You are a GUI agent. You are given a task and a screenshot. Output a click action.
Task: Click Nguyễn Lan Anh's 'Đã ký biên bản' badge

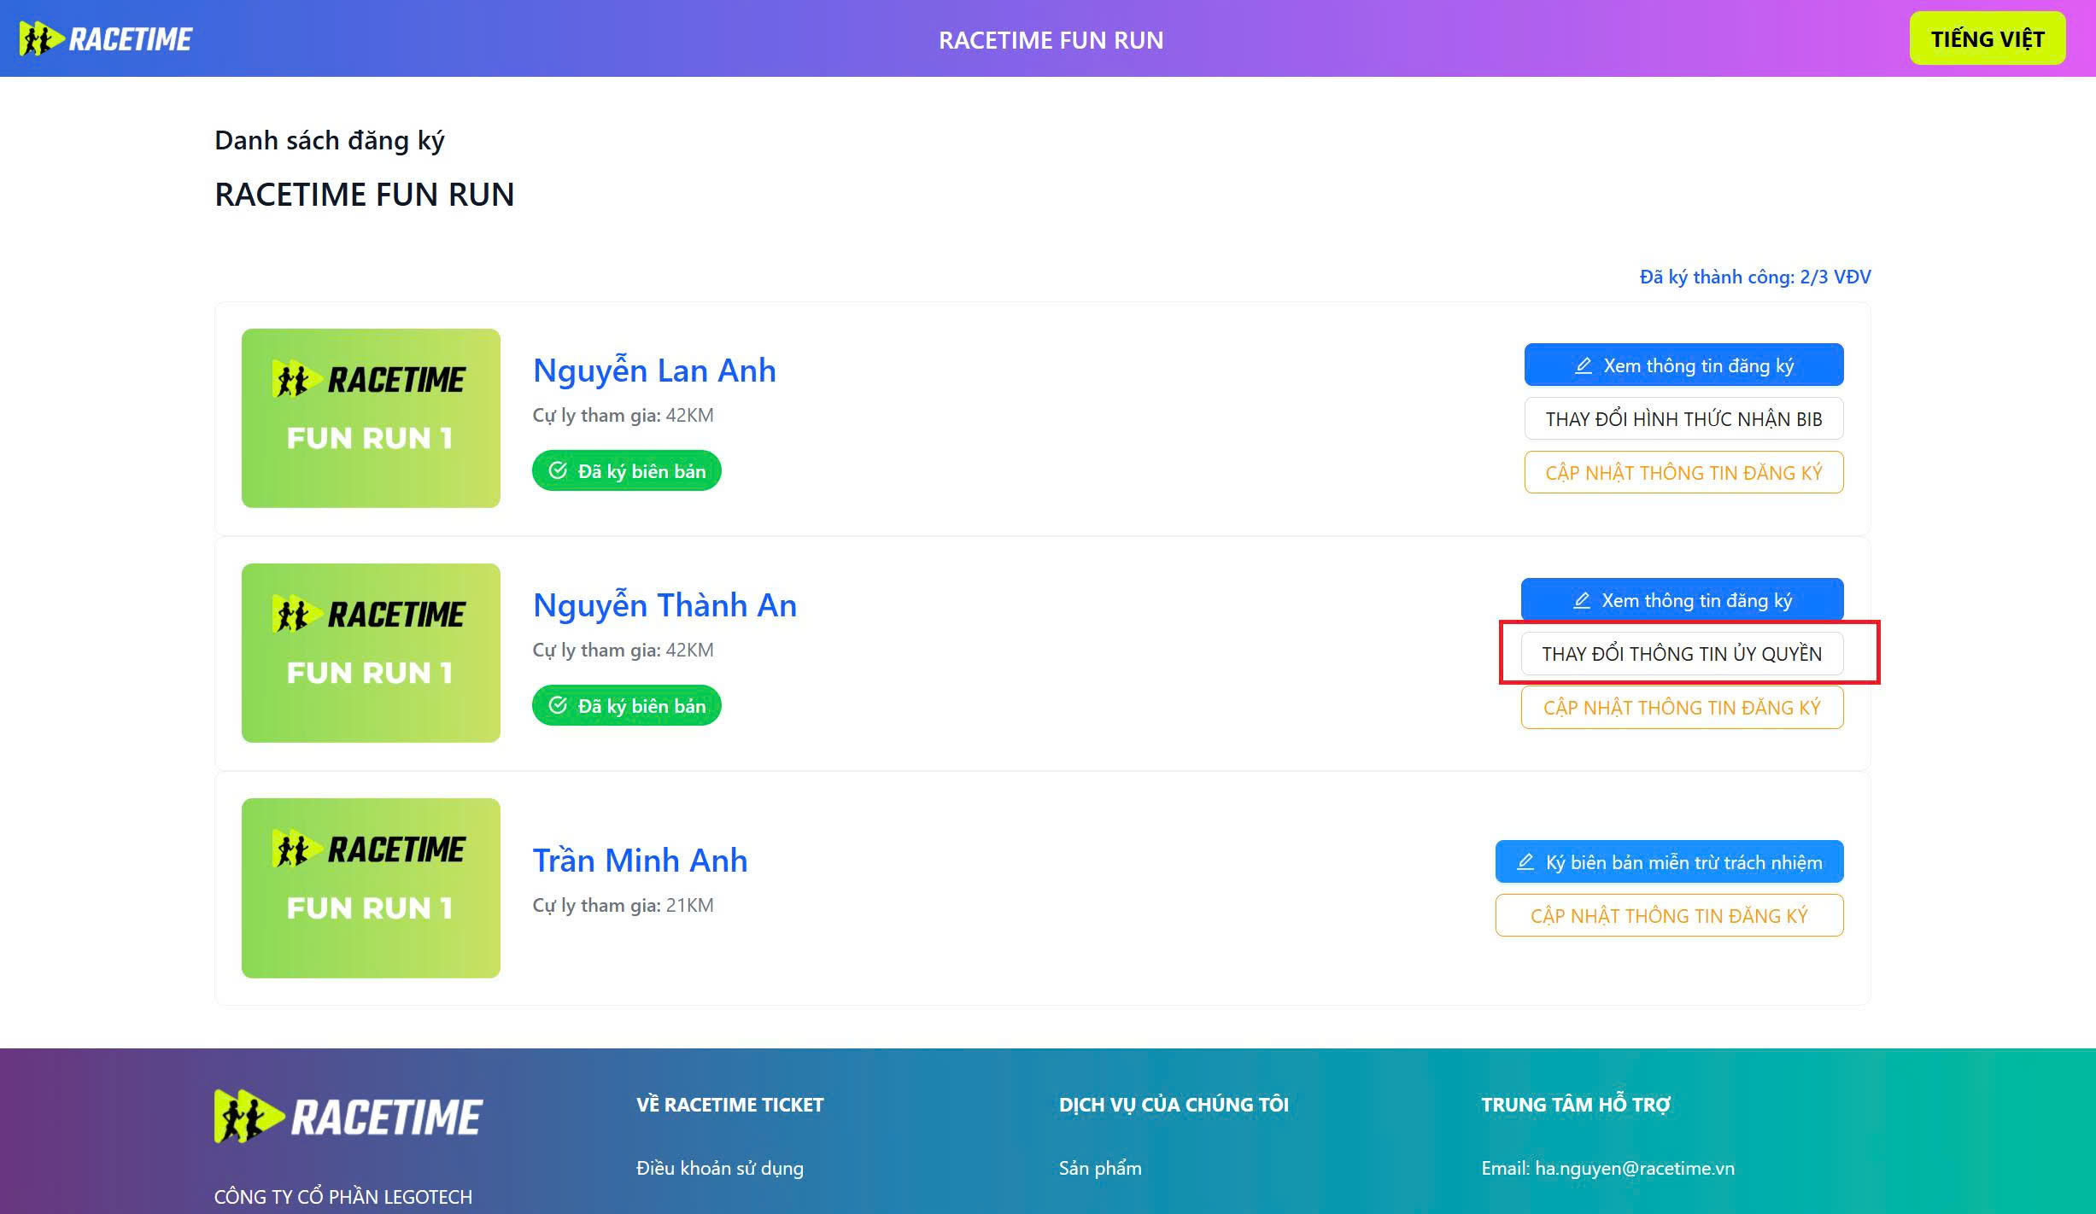[x=627, y=471]
